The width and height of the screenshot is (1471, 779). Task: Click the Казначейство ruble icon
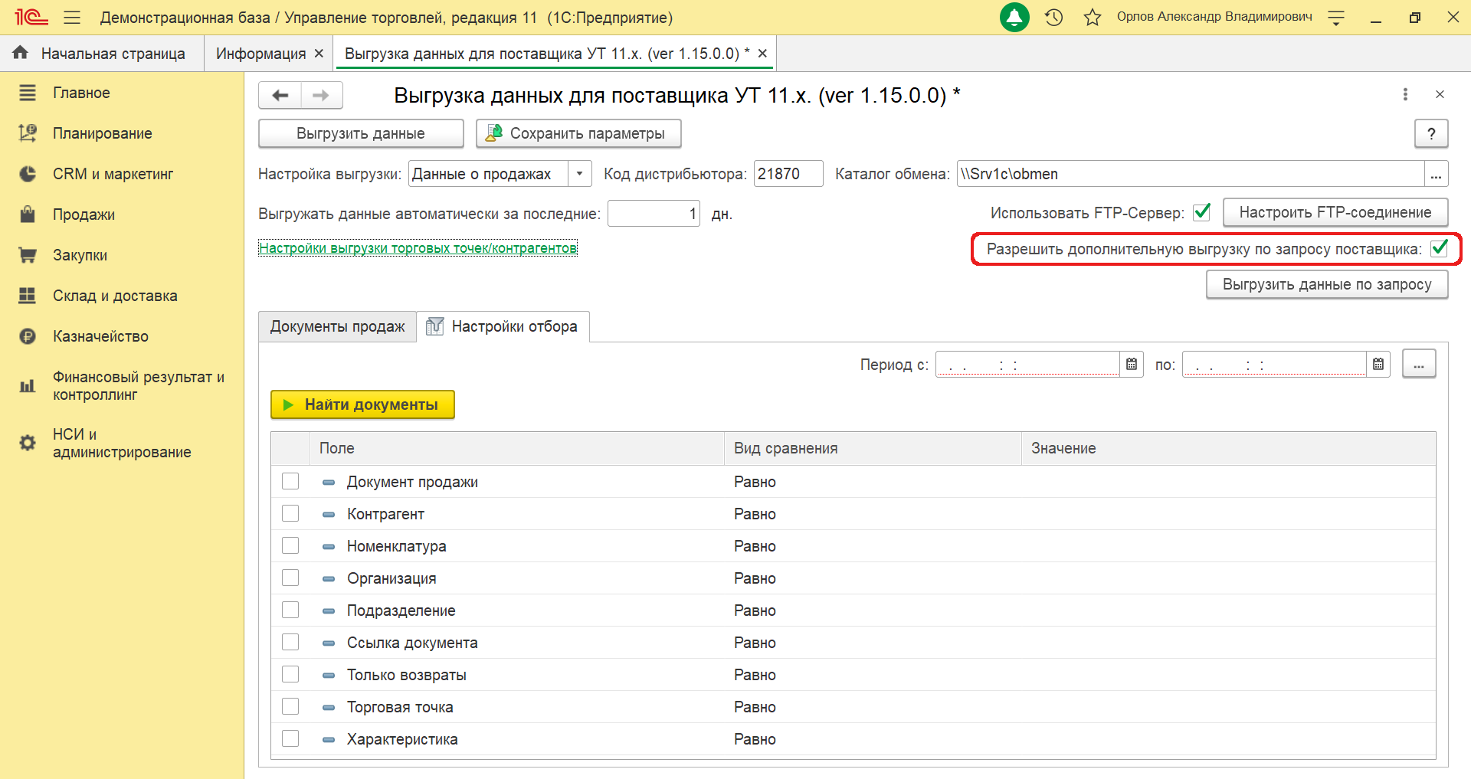click(28, 336)
